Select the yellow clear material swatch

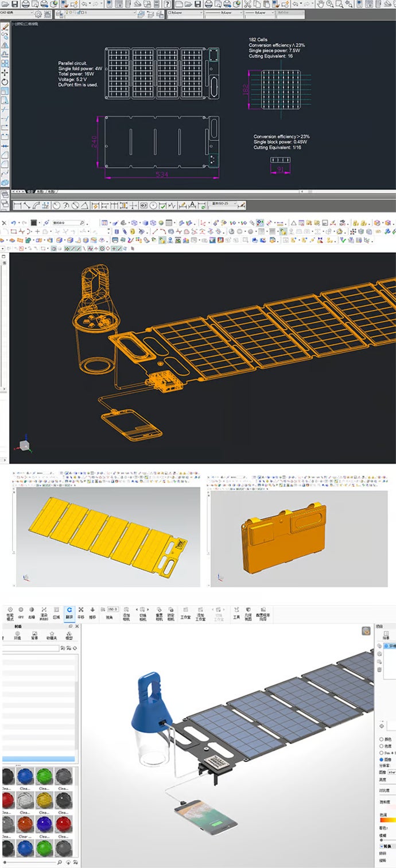click(44, 801)
